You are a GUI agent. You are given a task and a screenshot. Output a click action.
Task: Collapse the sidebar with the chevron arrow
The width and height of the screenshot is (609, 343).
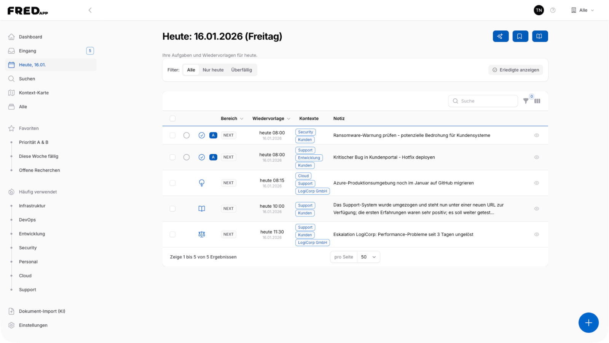coord(90,10)
